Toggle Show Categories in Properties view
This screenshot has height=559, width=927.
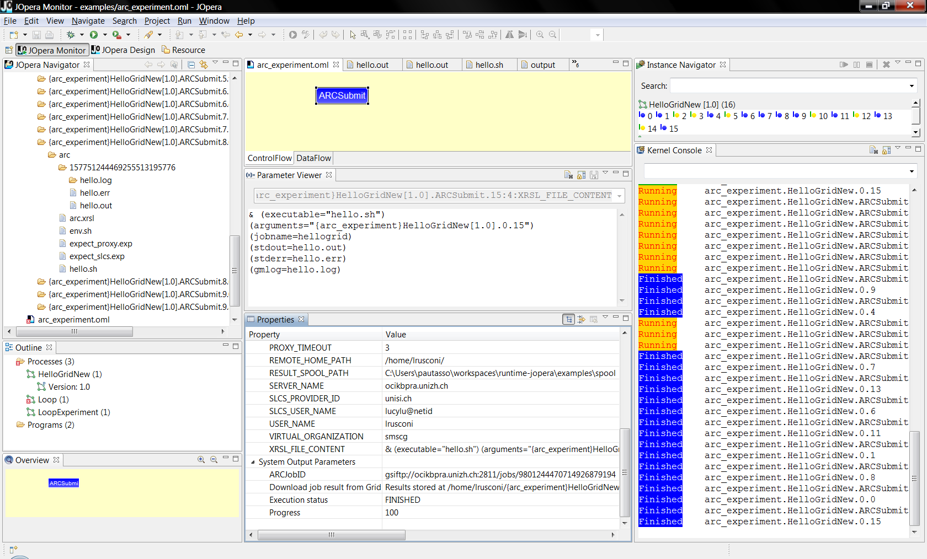[568, 319]
